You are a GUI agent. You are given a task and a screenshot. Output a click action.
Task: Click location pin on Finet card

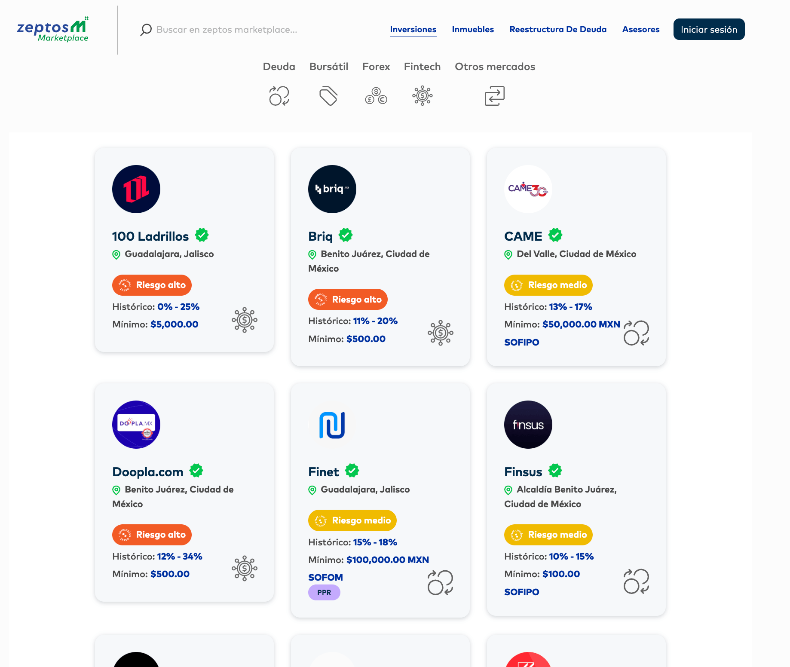(312, 490)
